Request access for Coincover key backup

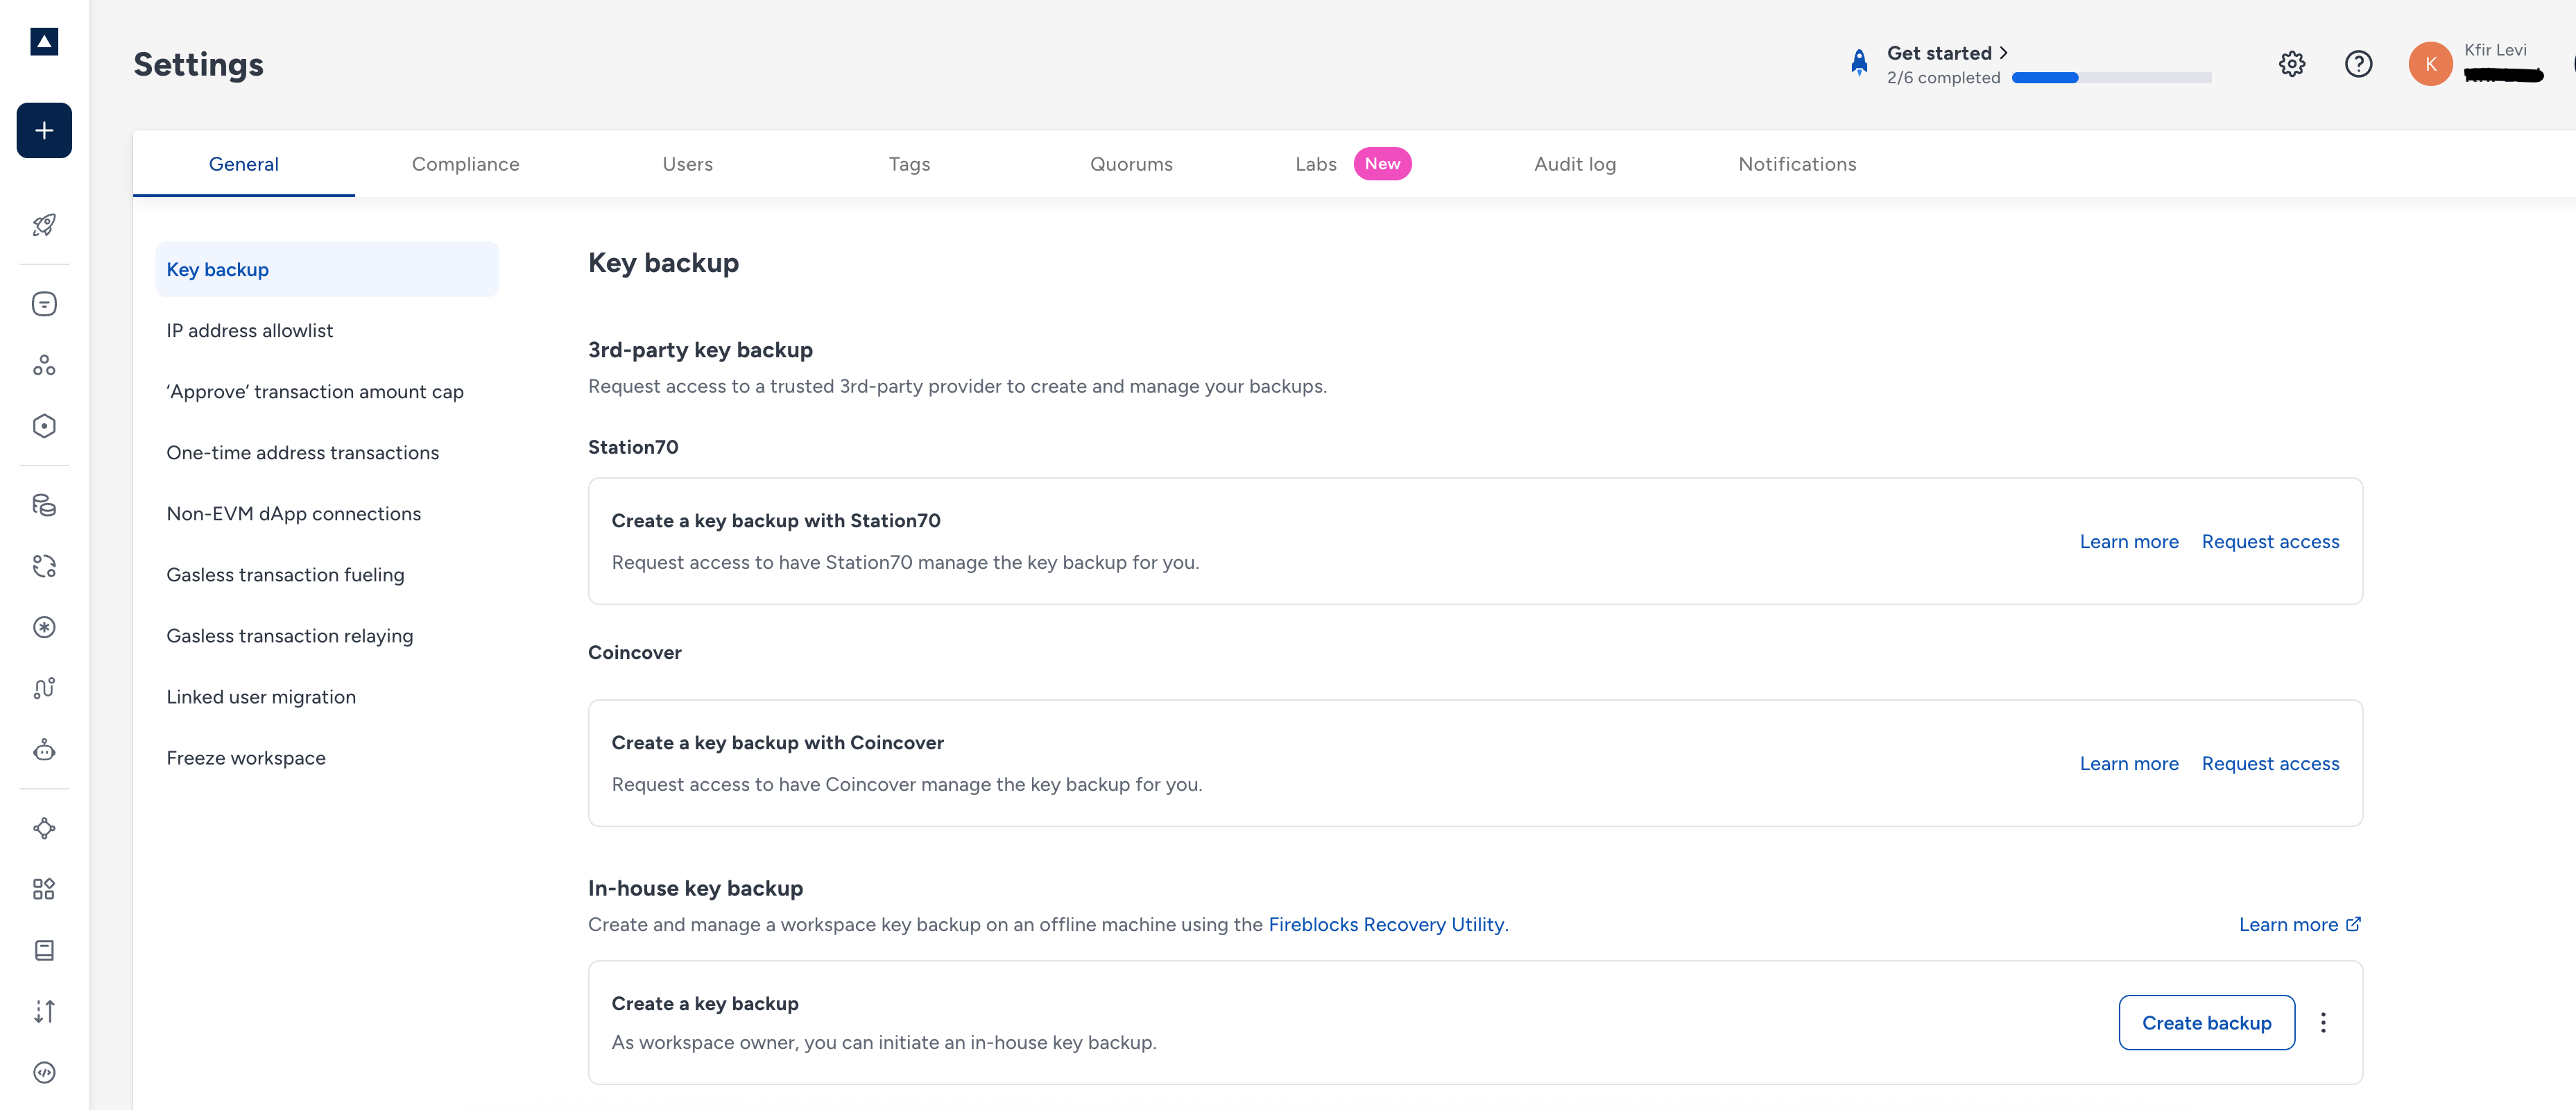pos(2270,763)
